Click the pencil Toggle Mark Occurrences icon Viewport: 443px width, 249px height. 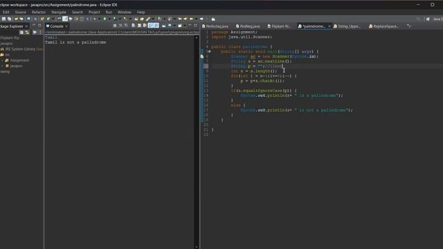point(147,19)
